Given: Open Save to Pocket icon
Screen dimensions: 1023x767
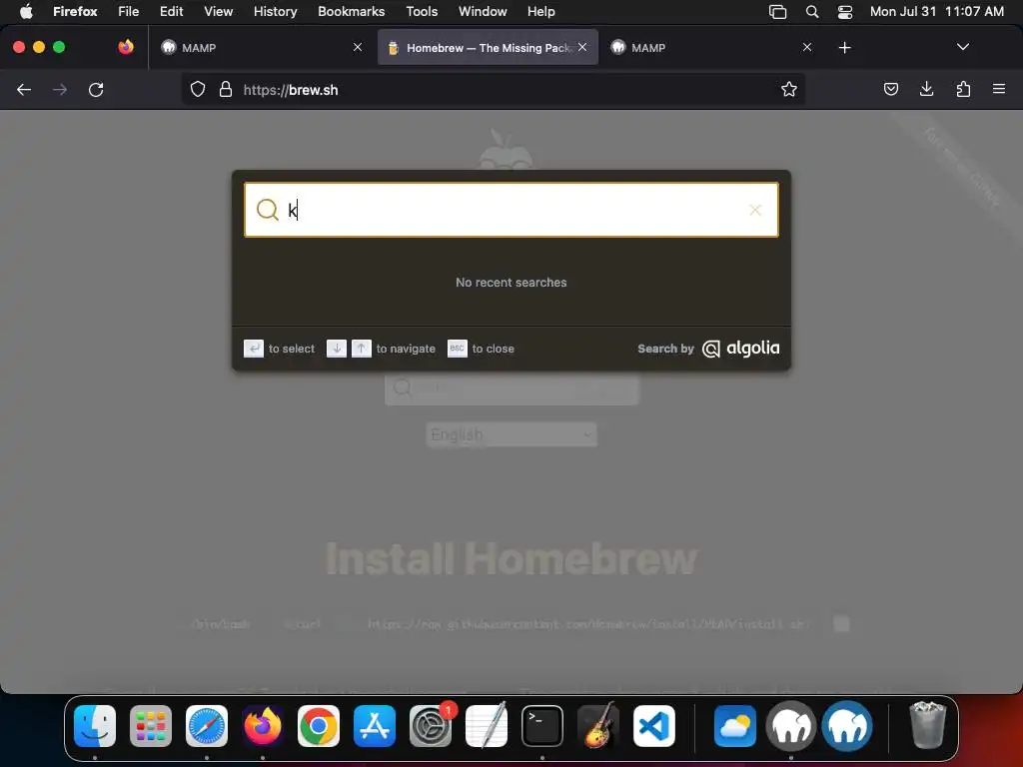Looking at the screenshot, I should tap(890, 89).
